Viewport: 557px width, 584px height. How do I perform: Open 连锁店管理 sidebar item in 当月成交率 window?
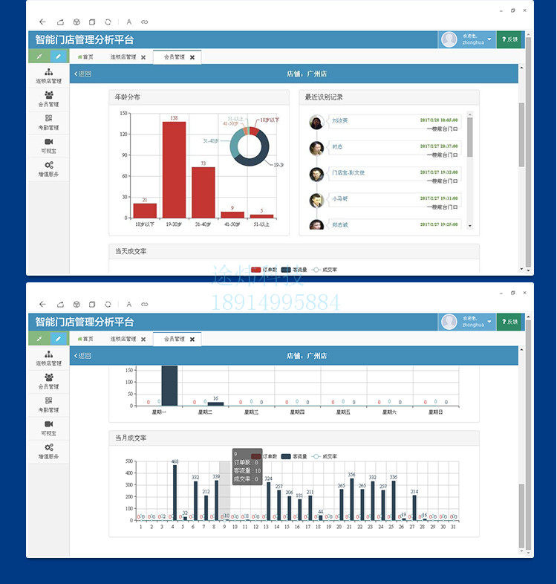click(49, 358)
